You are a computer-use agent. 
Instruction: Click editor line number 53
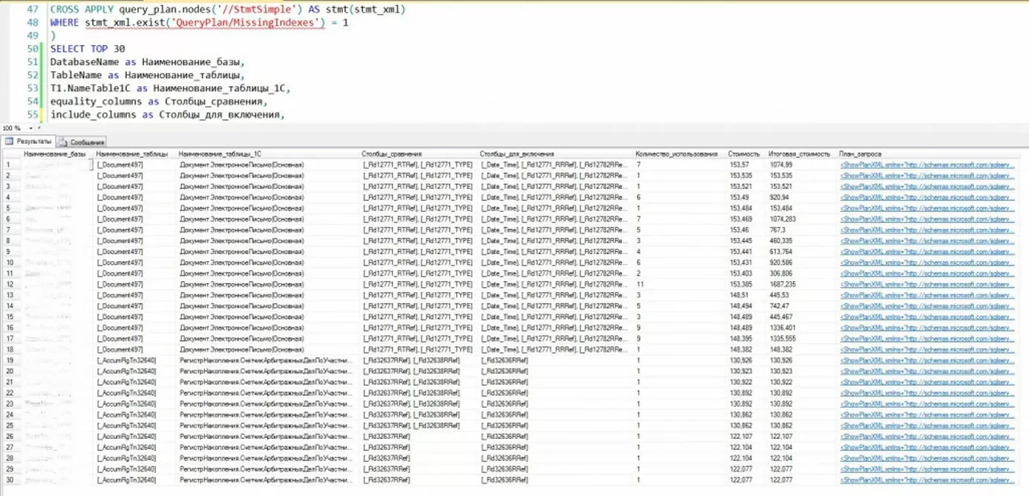(32, 88)
